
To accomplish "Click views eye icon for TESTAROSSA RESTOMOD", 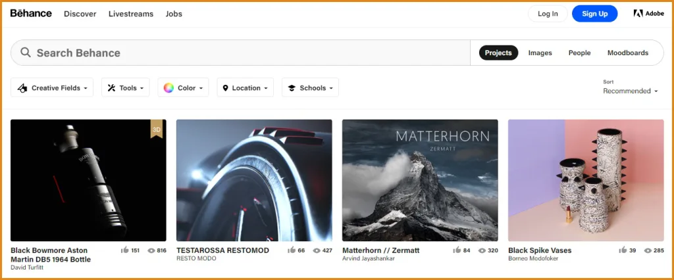I will click(317, 250).
